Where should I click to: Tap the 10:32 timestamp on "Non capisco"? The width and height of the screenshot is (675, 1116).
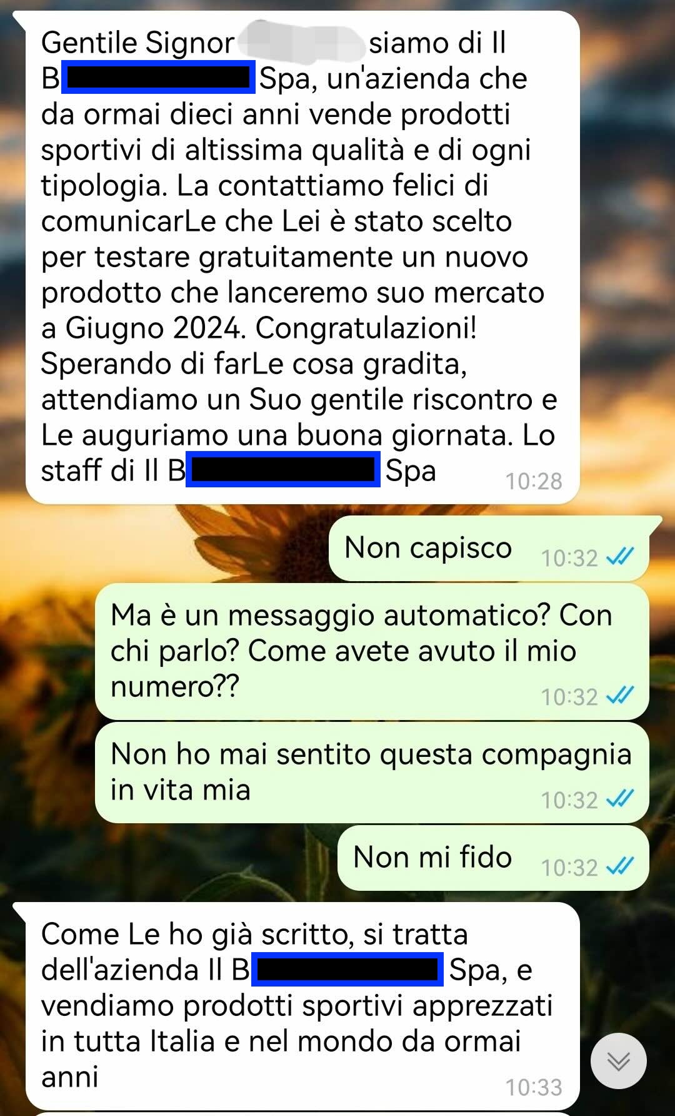pos(569,557)
